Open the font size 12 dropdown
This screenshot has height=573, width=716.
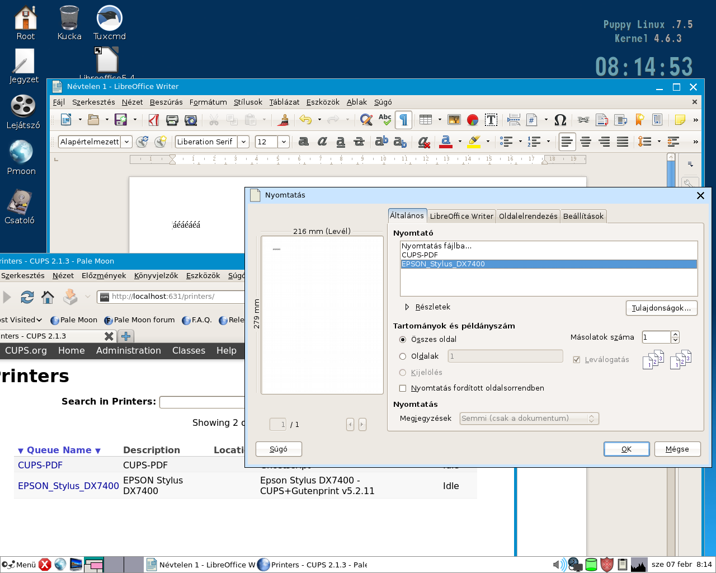pos(284,142)
